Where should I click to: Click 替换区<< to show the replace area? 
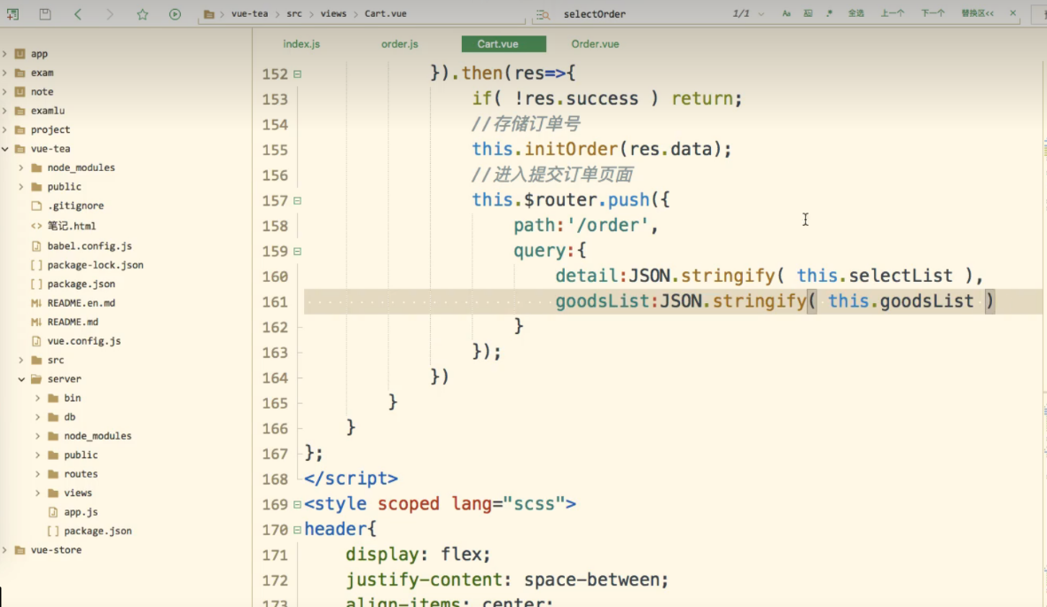pos(978,13)
